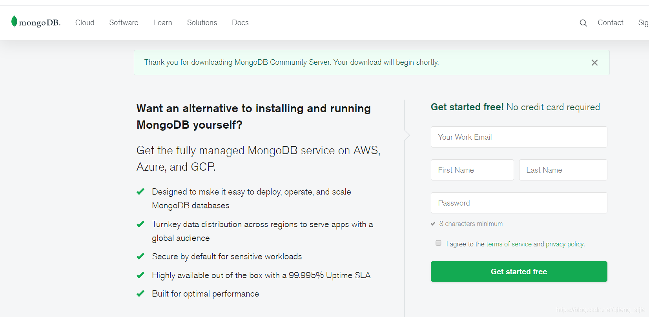Click the 'Thank you for downloading' message text

click(292, 62)
